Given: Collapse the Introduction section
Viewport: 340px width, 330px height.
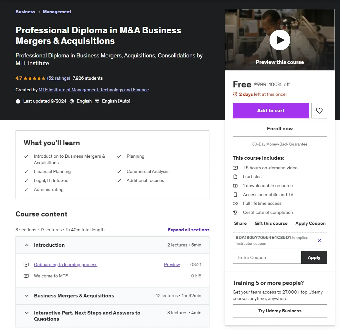Looking at the screenshot, I should [x=27, y=245].
